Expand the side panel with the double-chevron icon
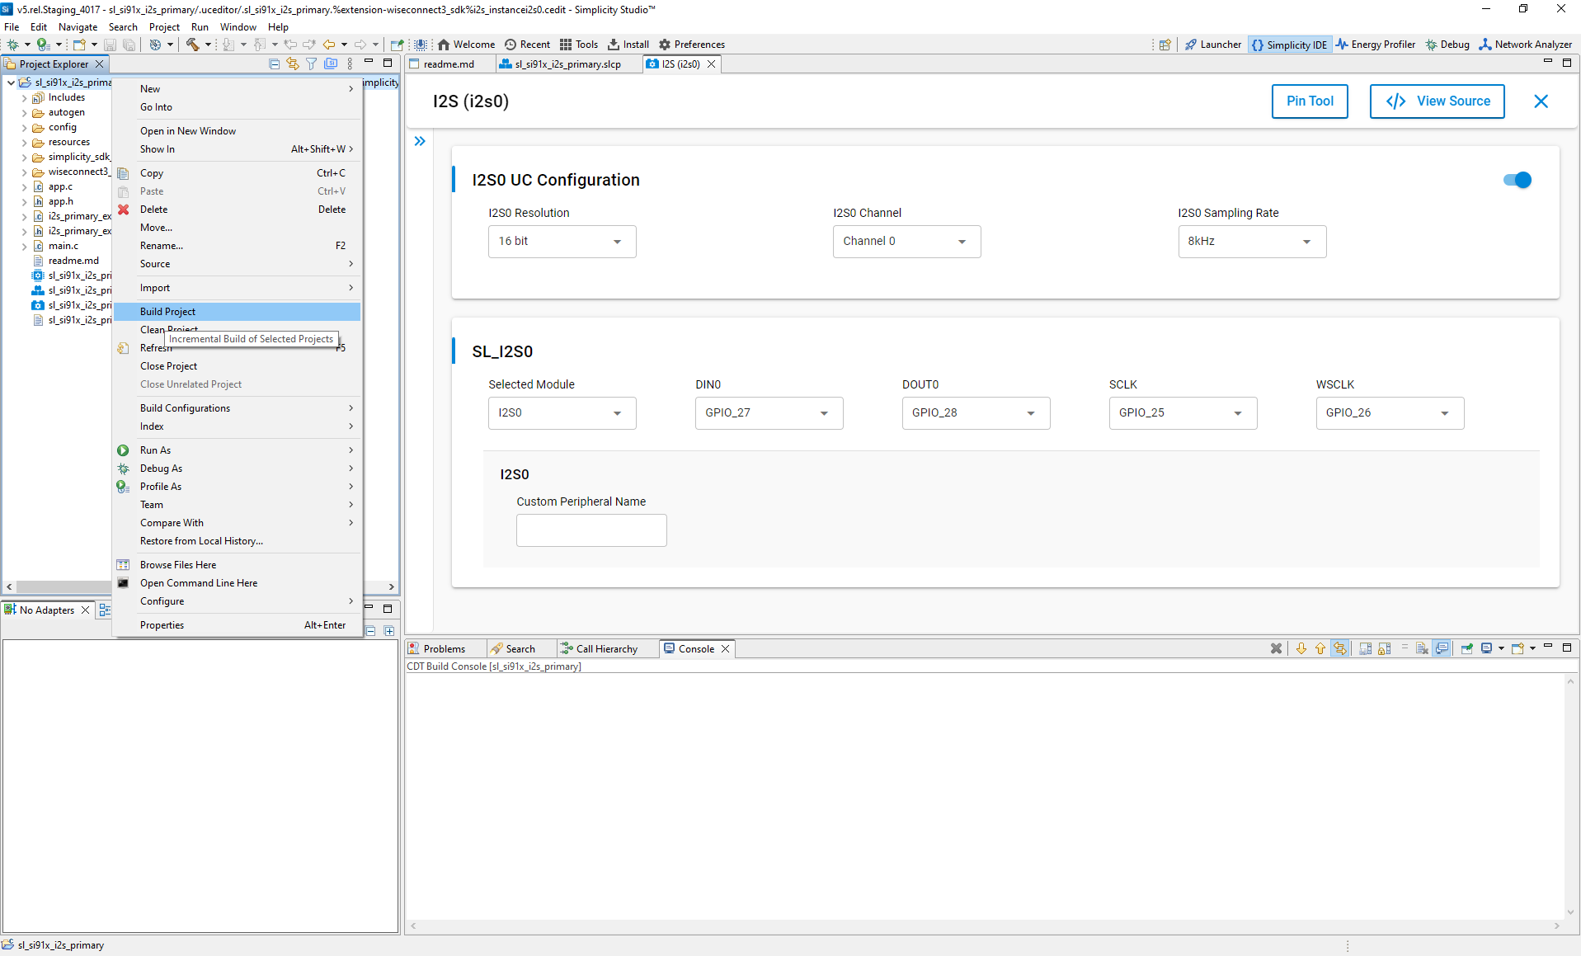The image size is (1581, 956). [x=420, y=141]
